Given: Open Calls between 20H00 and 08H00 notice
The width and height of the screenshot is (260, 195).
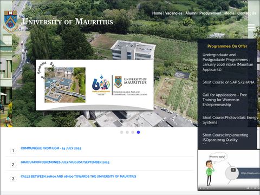Looking at the screenshot, I should 79,176.
